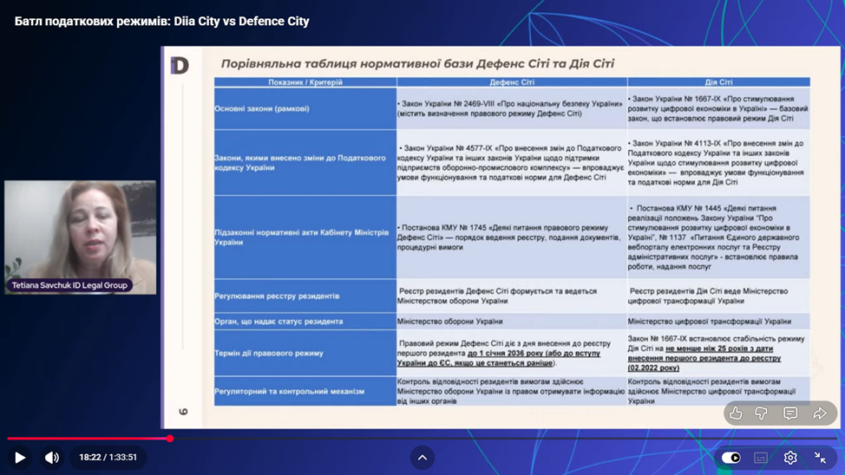The image size is (845, 475).
Task: Exit full screen mode
Action: [820, 458]
